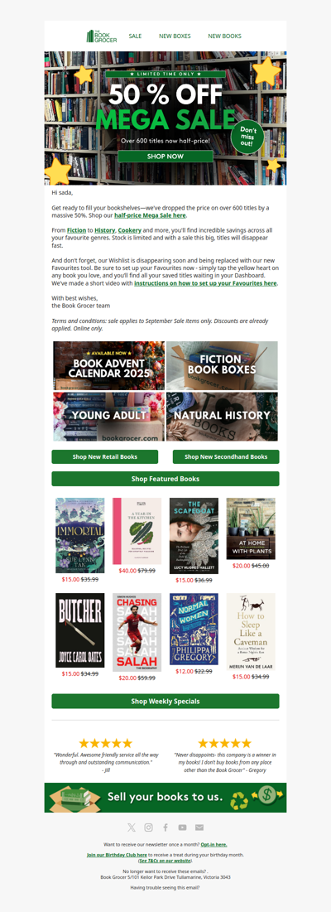Open the Facebook social icon

[x=165, y=827]
